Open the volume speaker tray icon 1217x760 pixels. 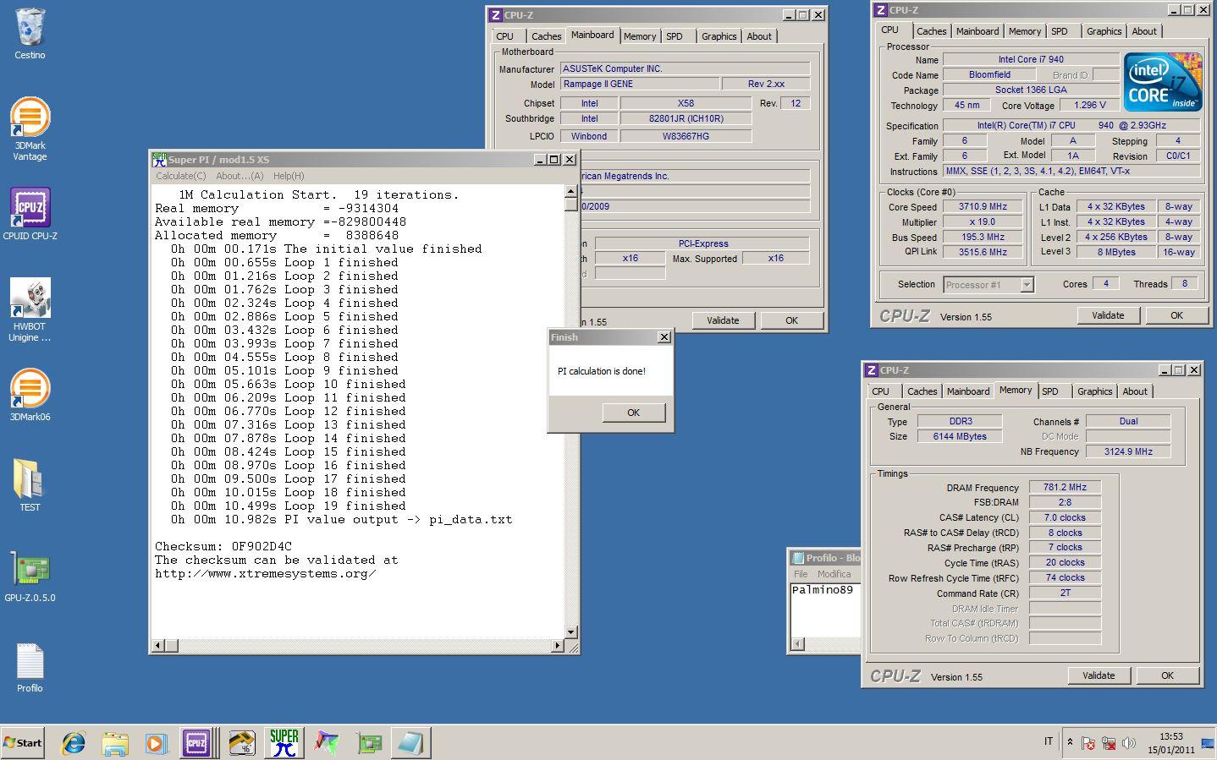[x=1128, y=743]
